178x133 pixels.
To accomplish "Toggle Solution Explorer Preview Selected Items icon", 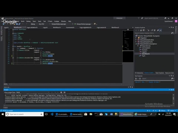I will coord(161,30).
